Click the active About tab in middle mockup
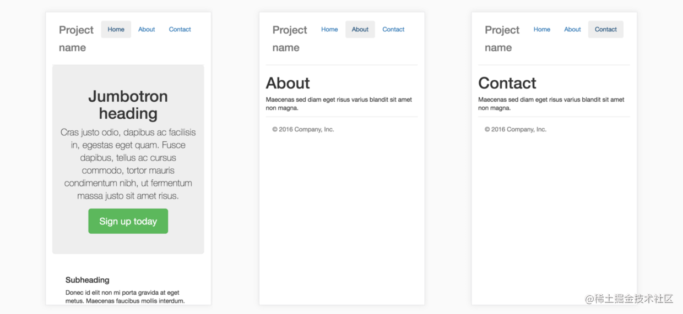683x314 pixels. click(x=360, y=29)
